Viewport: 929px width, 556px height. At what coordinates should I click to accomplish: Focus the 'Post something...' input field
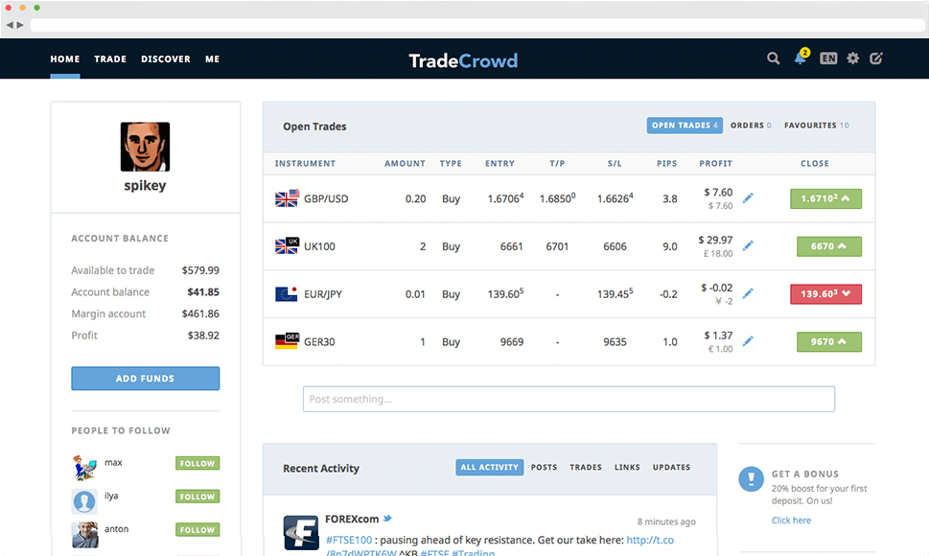tap(569, 399)
